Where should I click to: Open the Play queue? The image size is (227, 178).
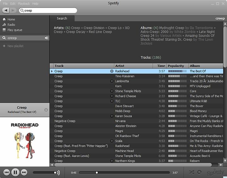[12, 30]
